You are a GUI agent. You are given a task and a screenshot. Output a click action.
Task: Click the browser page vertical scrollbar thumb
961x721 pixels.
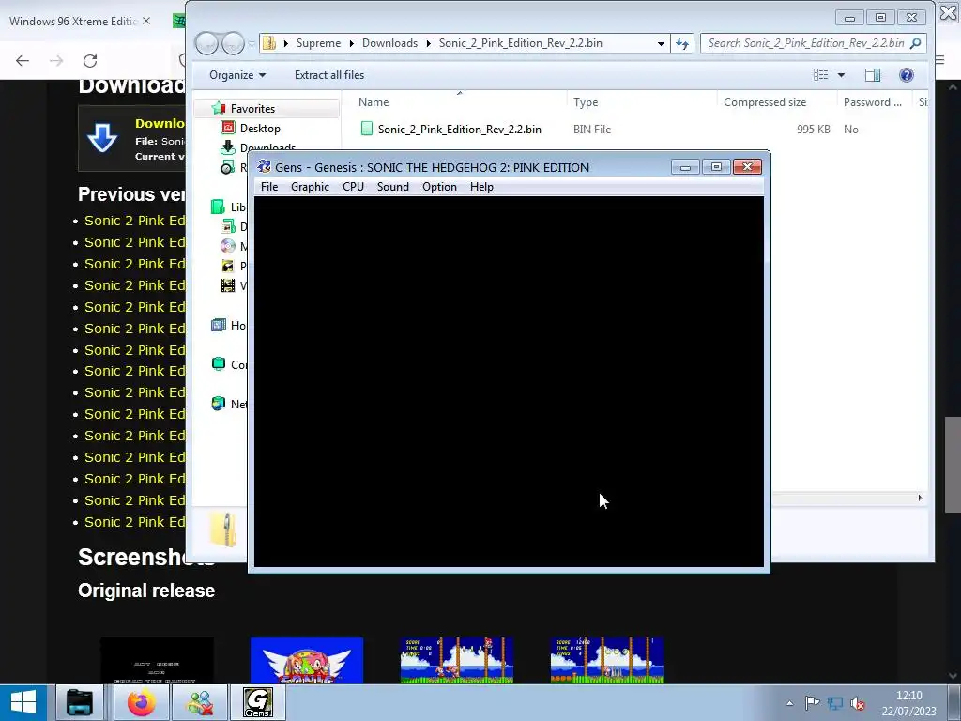(953, 464)
